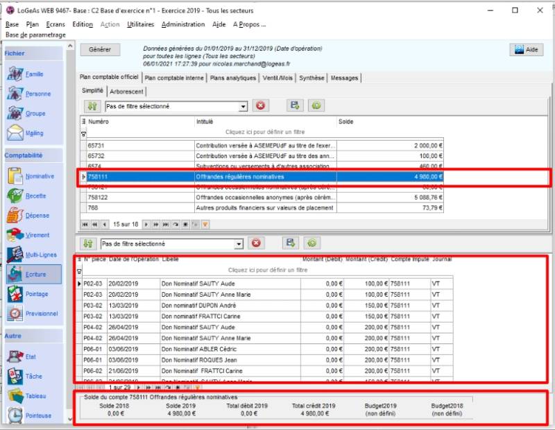This screenshot has width=555, height=430.
Task: Open the Plan menu
Action: [32, 24]
